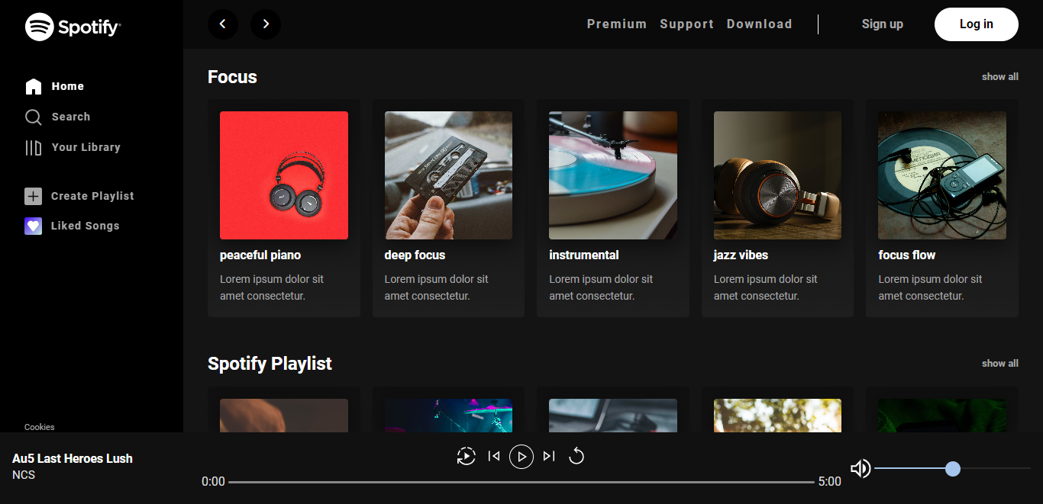1043x504 pixels.
Task: Click the 0:00 elapsed time
Action: point(213,482)
